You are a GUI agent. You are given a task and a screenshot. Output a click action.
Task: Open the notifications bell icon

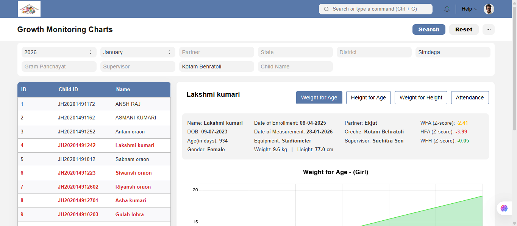pyautogui.click(x=447, y=9)
